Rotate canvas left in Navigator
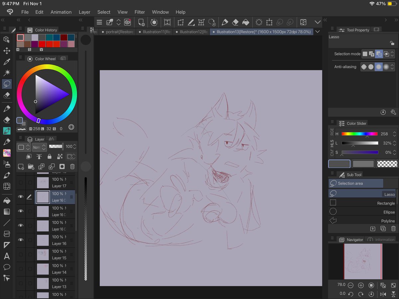 [x=350, y=294]
